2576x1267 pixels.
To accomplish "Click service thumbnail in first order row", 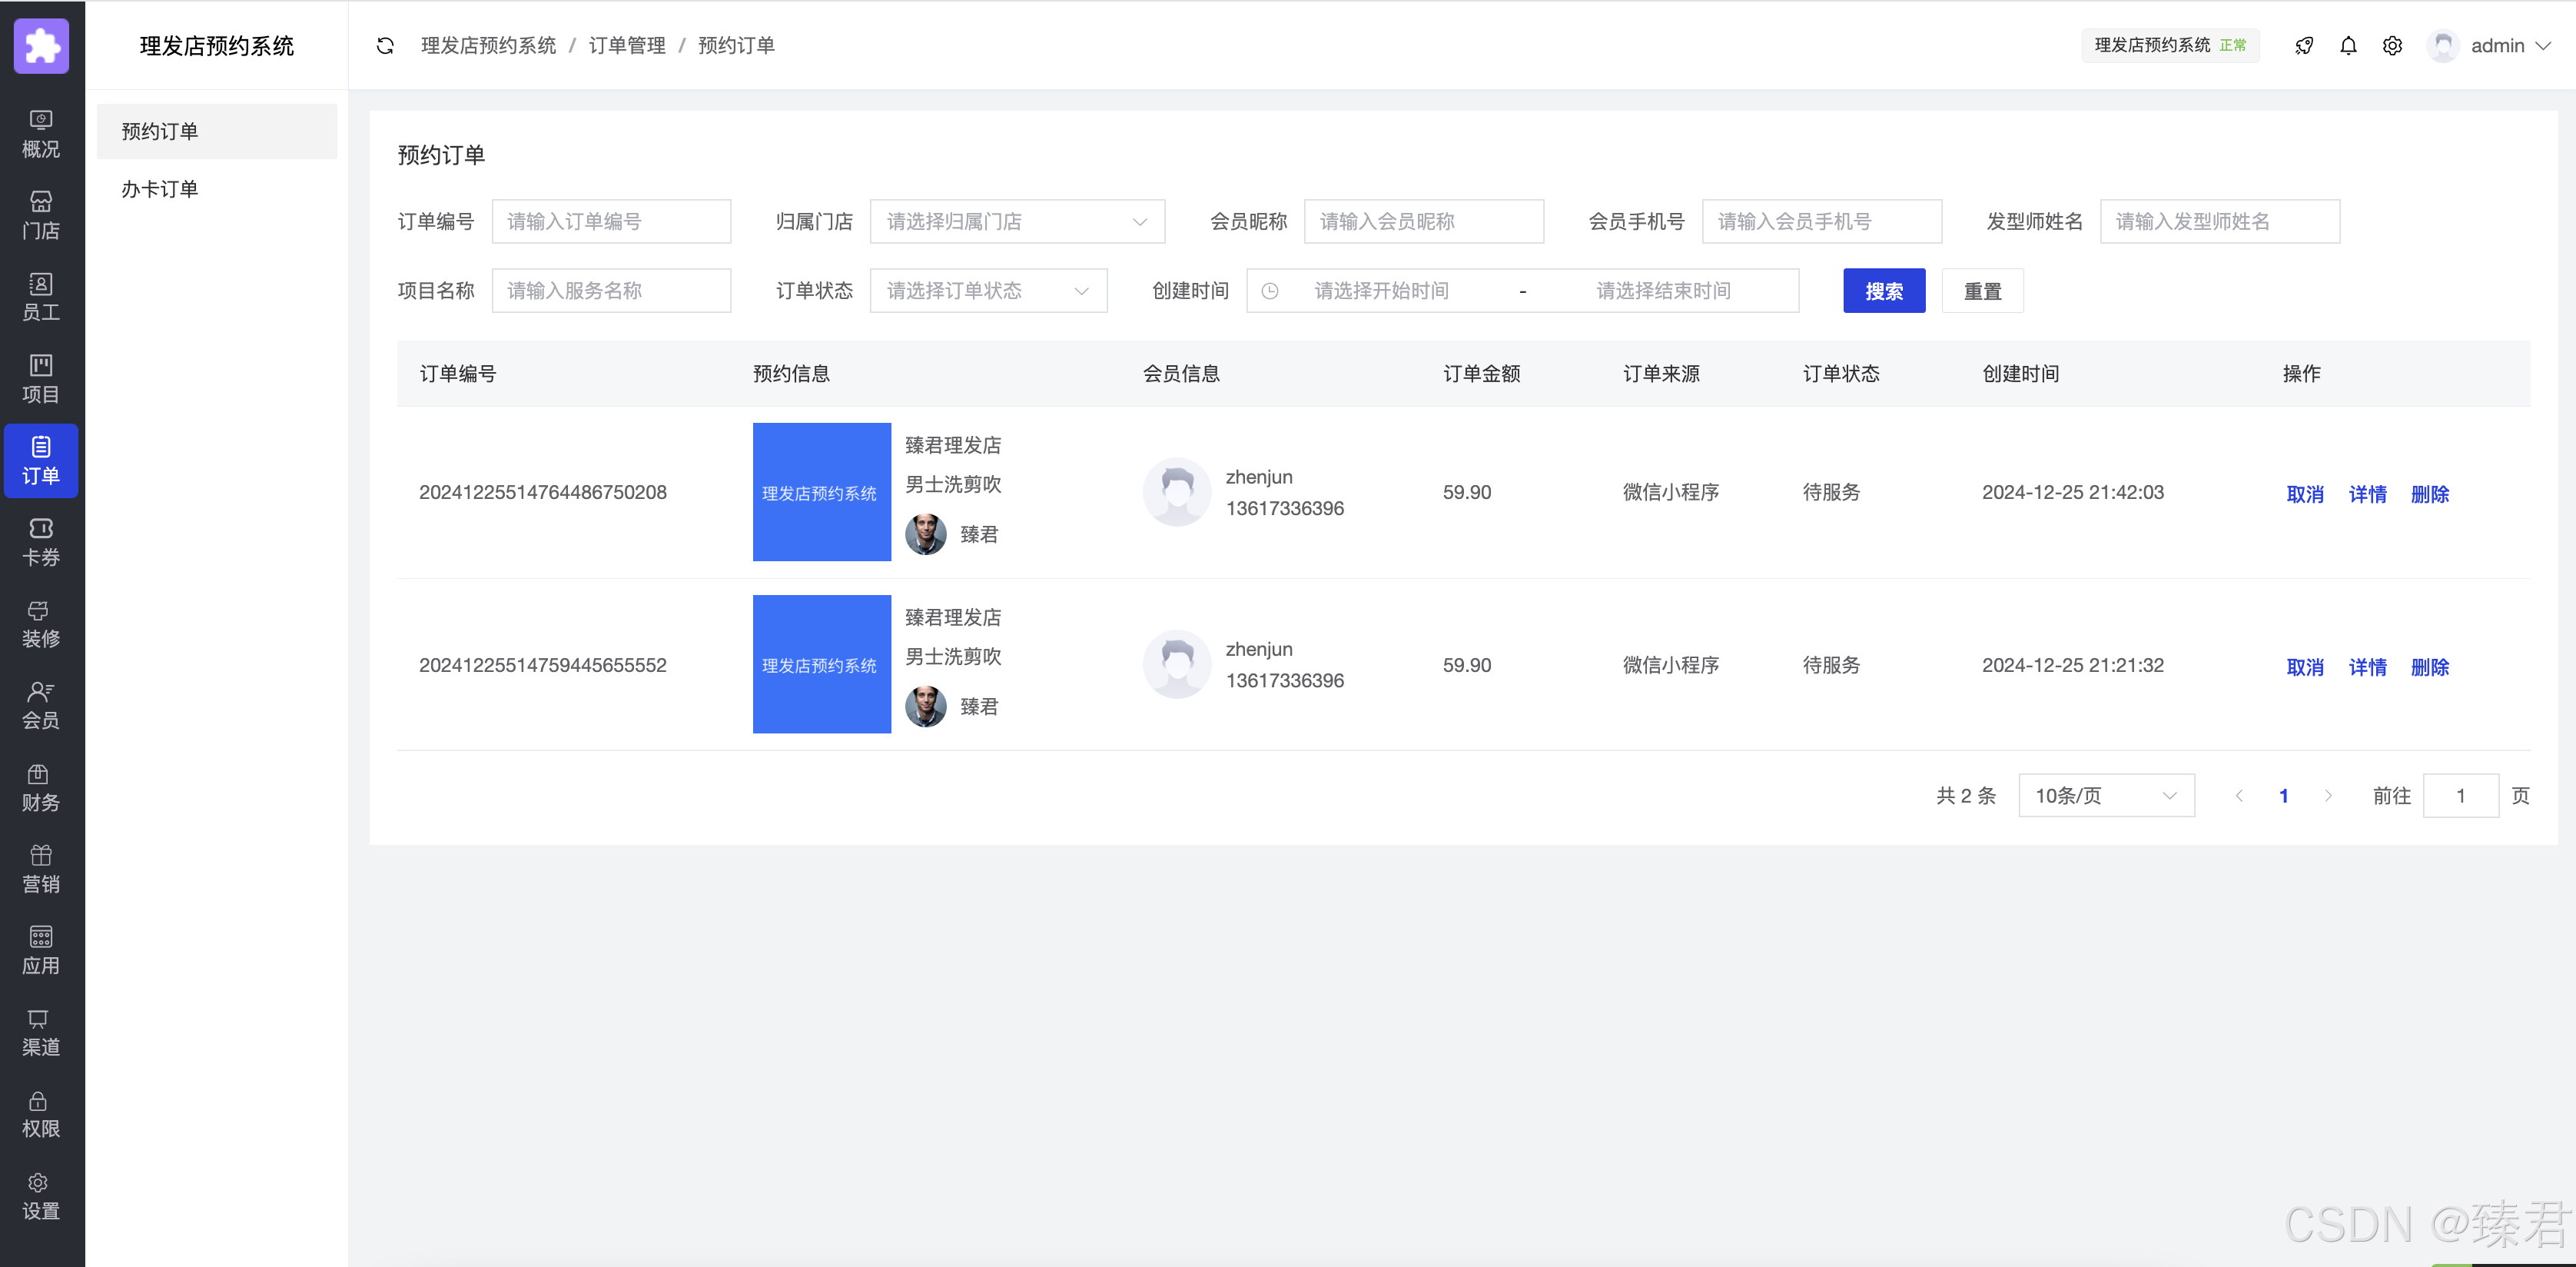I will tap(822, 492).
